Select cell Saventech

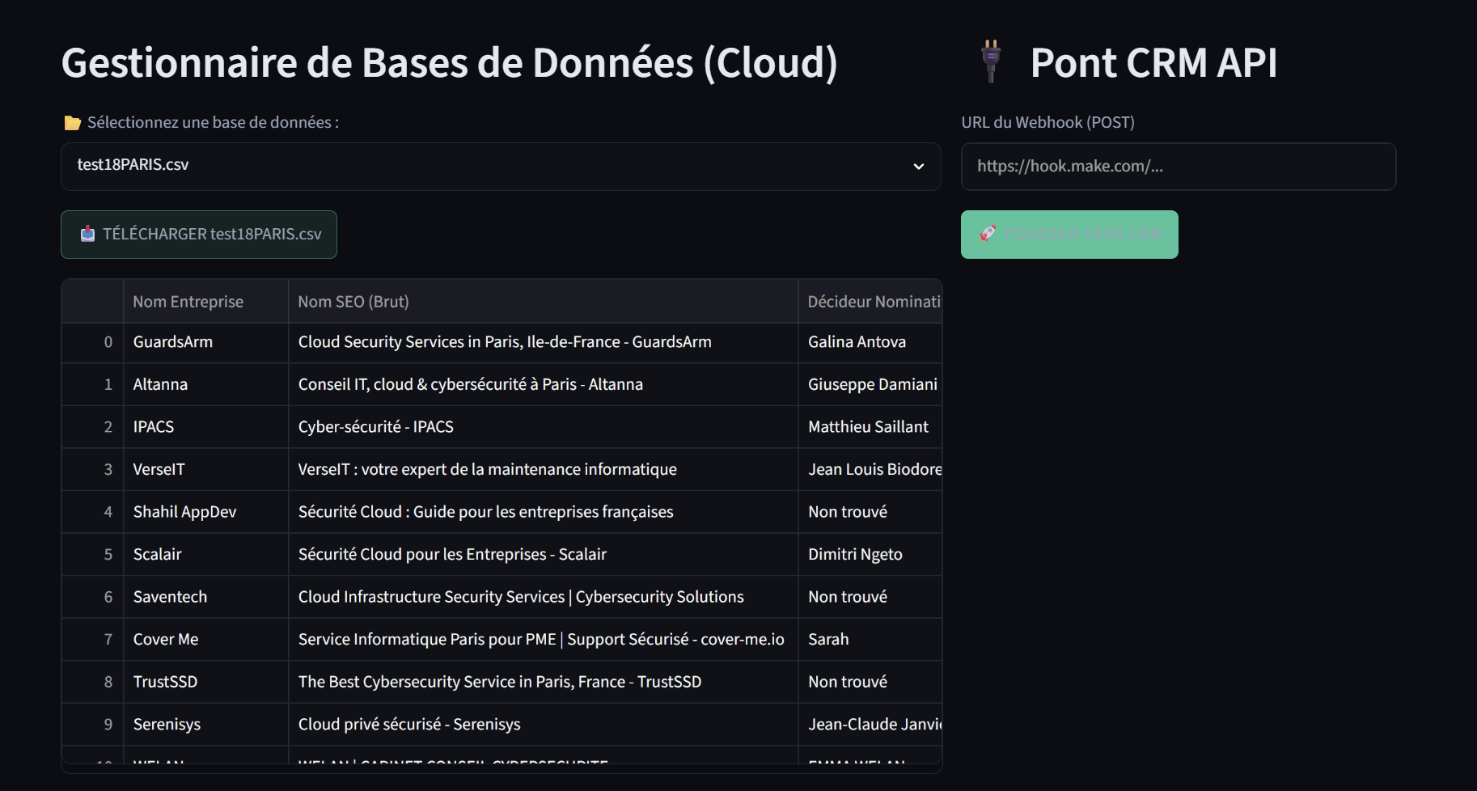pos(206,597)
